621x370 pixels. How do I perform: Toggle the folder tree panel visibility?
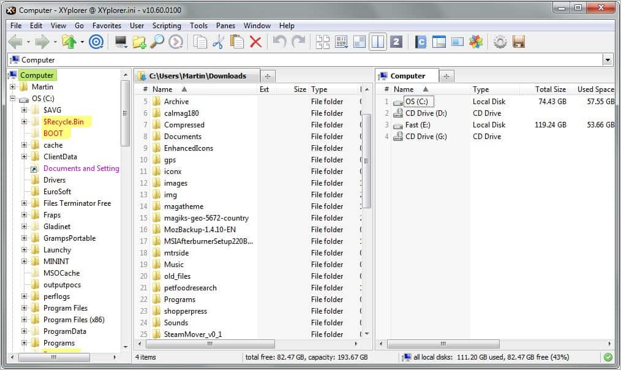[x=438, y=42]
